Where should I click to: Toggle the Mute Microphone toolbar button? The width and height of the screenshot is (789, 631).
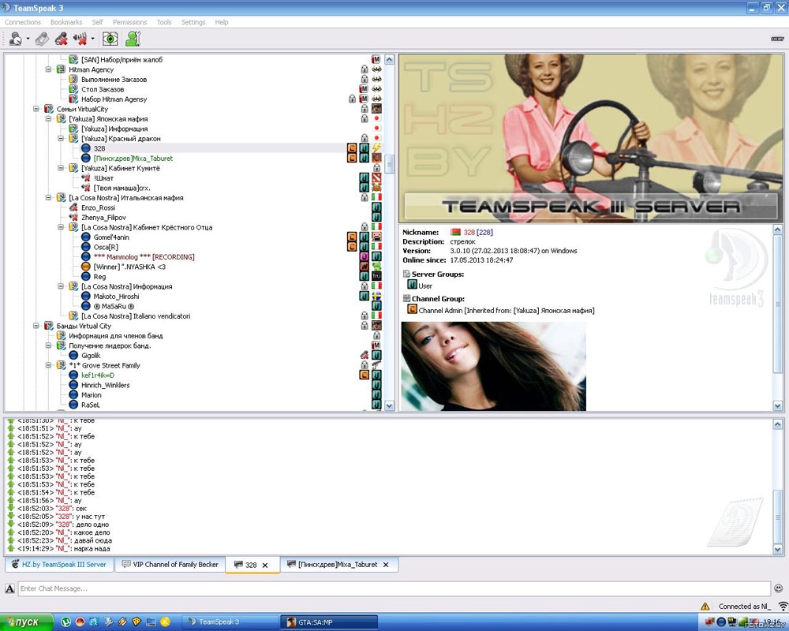(x=62, y=38)
